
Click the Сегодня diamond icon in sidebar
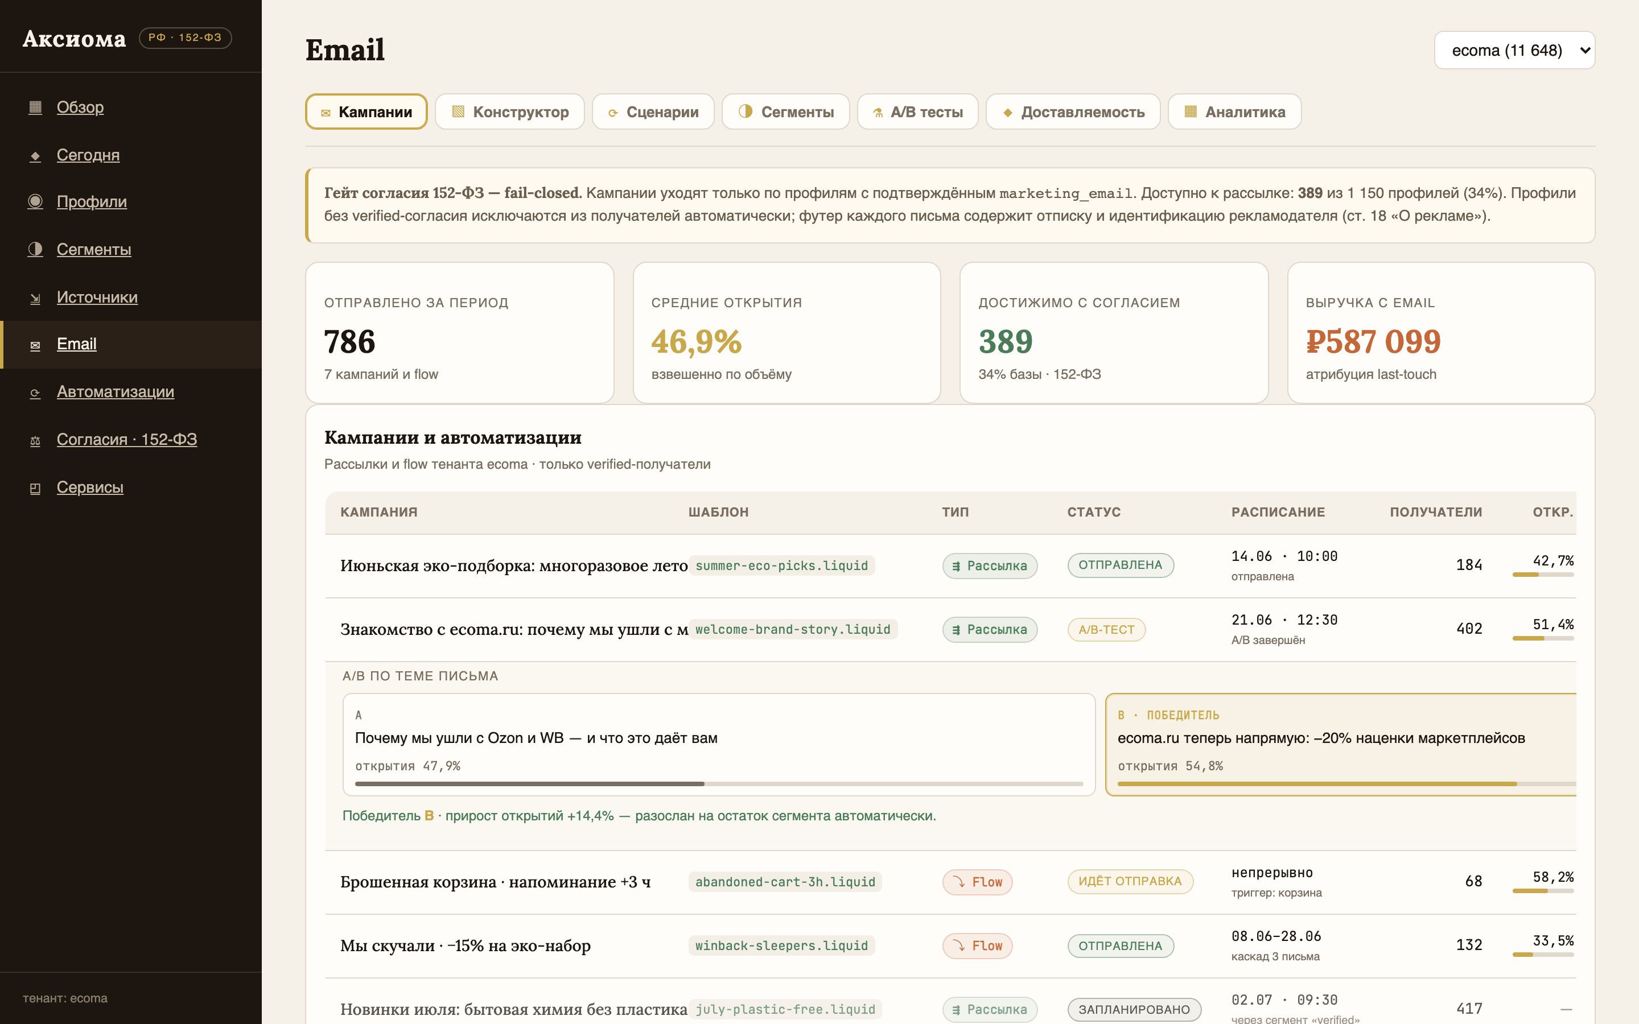click(35, 156)
